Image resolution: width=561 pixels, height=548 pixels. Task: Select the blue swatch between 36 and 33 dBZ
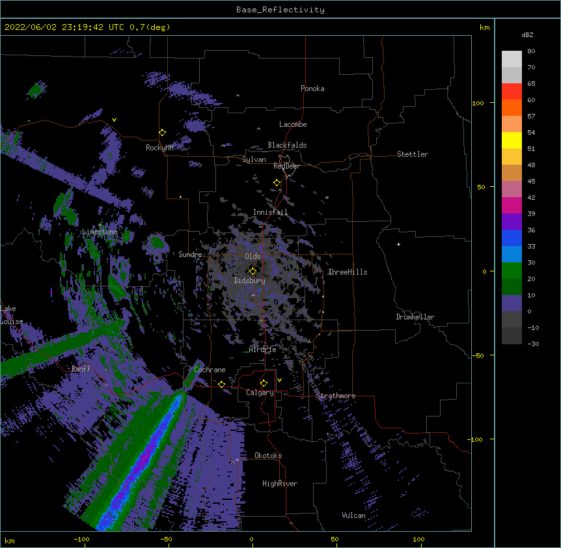(x=512, y=238)
